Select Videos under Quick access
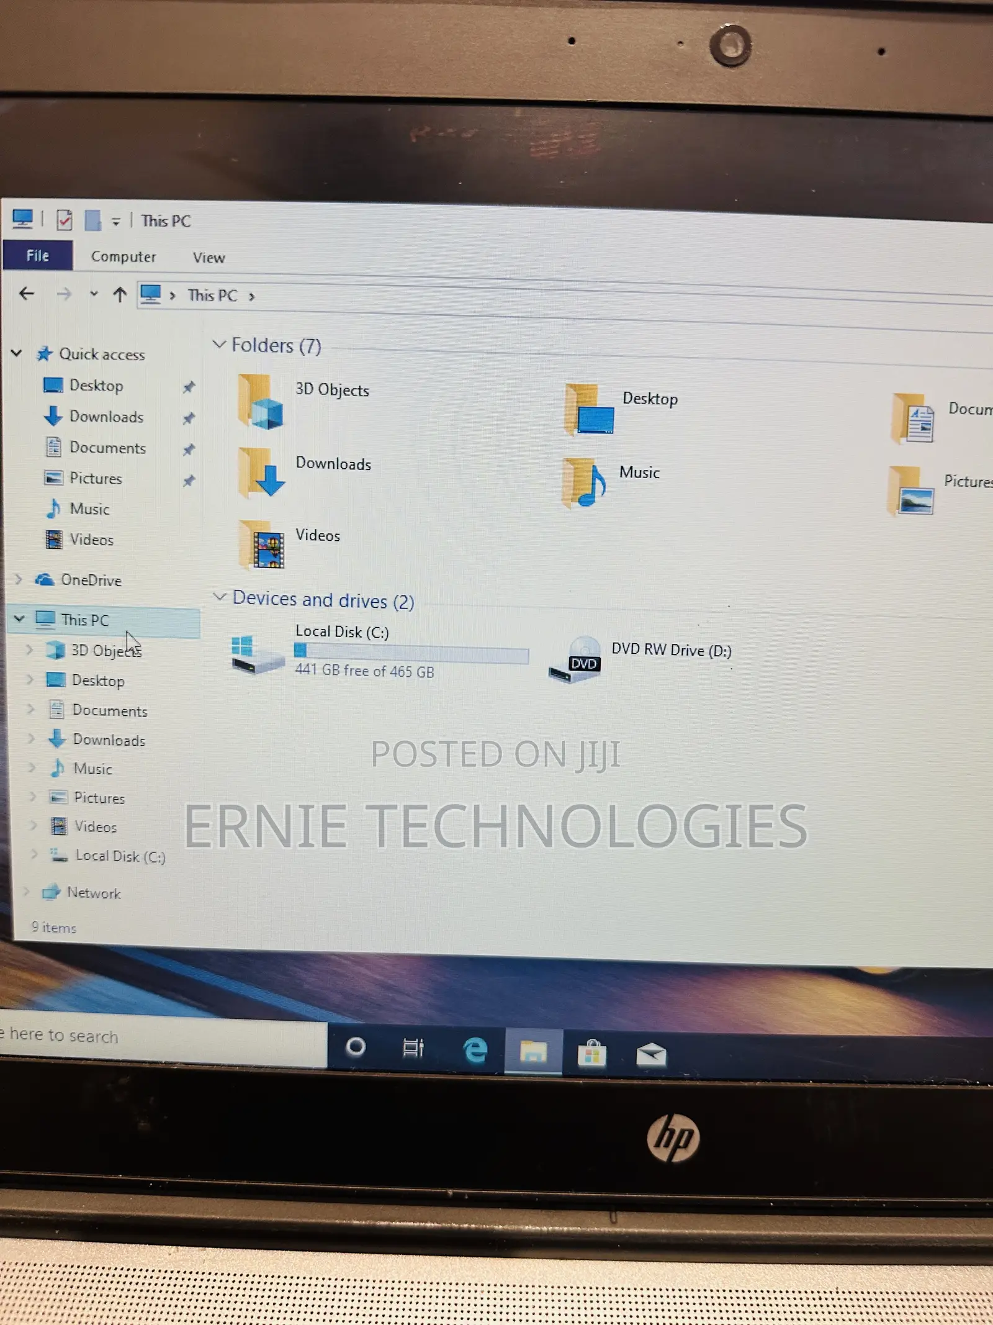Viewport: 993px width, 1325px height. [91, 539]
